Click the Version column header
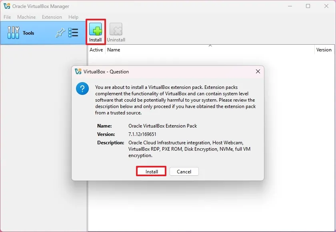 tap(324, 50)
